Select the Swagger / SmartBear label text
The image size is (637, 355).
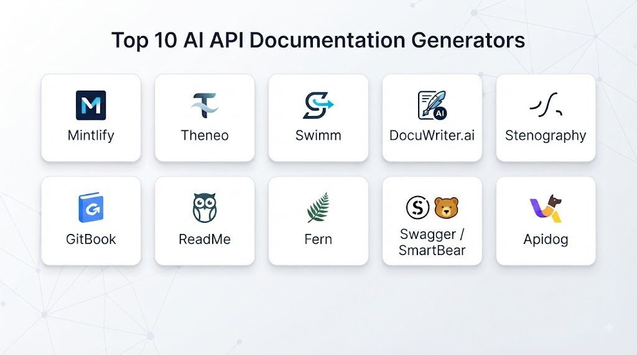[432, 242]
